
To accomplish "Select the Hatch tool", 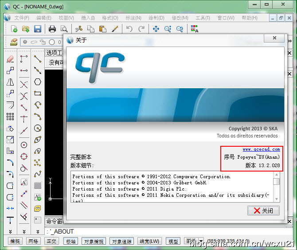I will (x=38, y=185).
